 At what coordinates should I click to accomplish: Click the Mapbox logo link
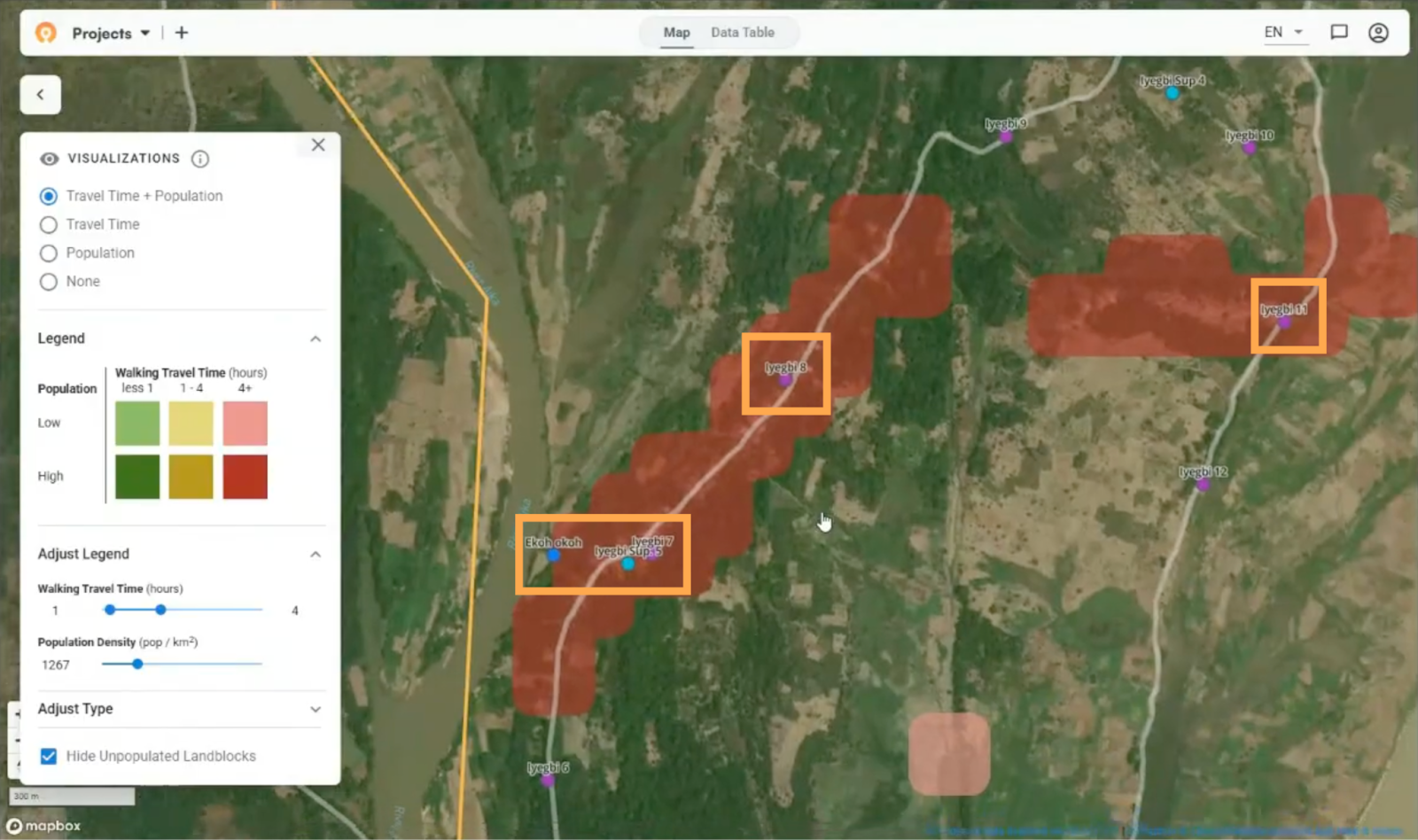[43, 826]
